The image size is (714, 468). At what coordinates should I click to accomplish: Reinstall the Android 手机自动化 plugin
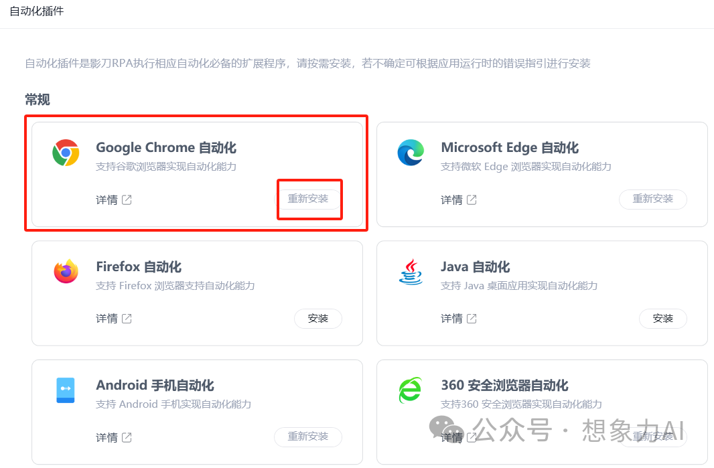(x=308, y=437)
